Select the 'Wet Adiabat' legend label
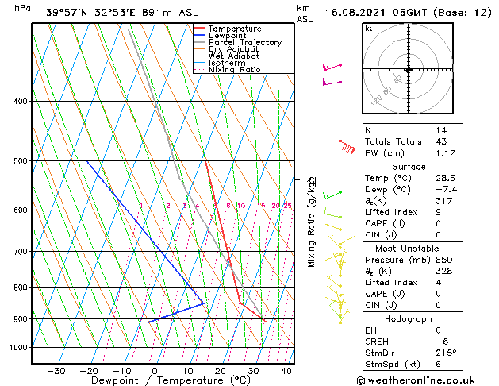The height and width of the screenshot is (386, 499). click(234, 56)
